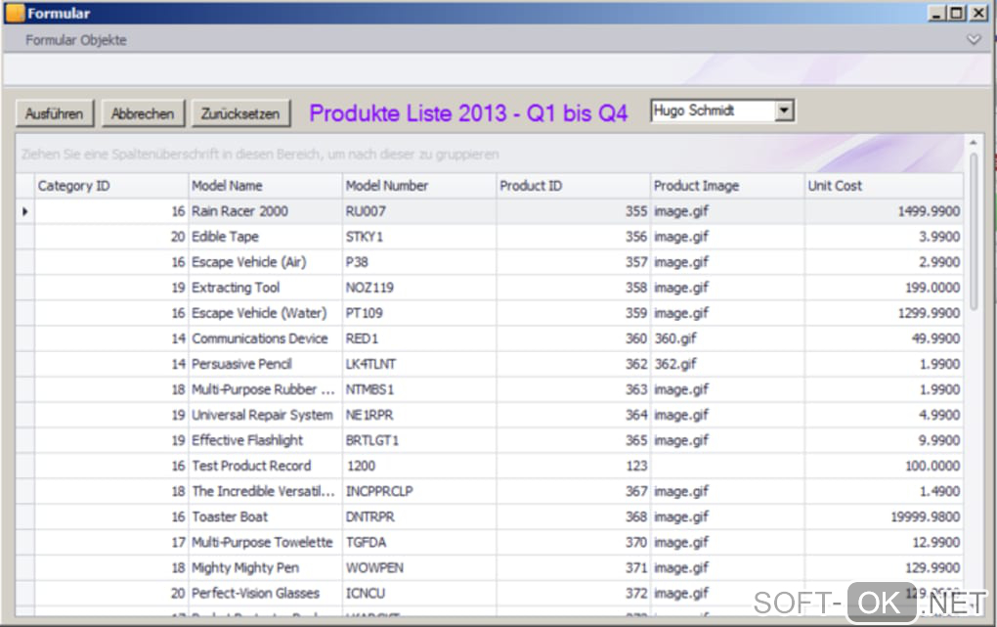Viewport: 997px width, 627px height.
Task: Sort by Category ID column header
Action: tap(111, 186)
